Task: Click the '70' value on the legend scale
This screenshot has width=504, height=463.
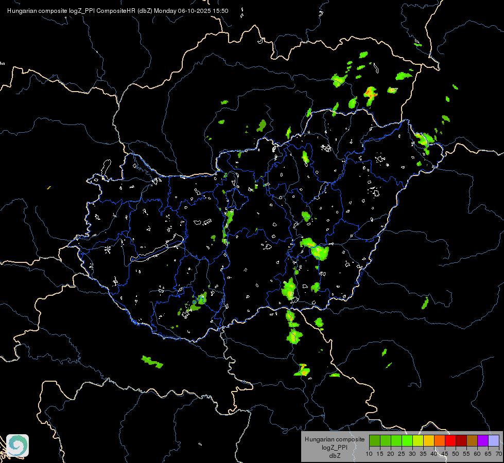Action: pyautogui.click(x=498, y=454)
